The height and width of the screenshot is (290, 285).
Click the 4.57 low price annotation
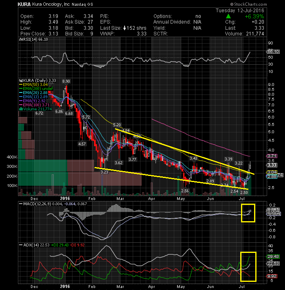[82, 144]
